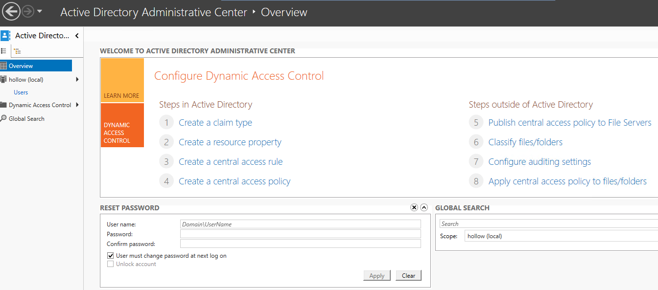658x290 pixels.
Task: Select the Dynamic Access Control tile
Action: click(x=122, y=125)
